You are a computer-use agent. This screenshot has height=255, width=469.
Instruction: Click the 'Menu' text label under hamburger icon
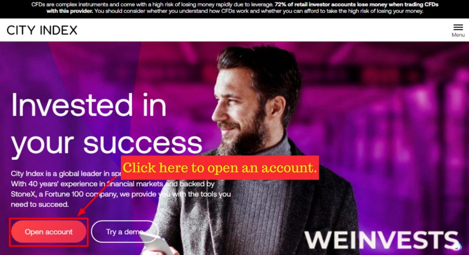[458, 35]
